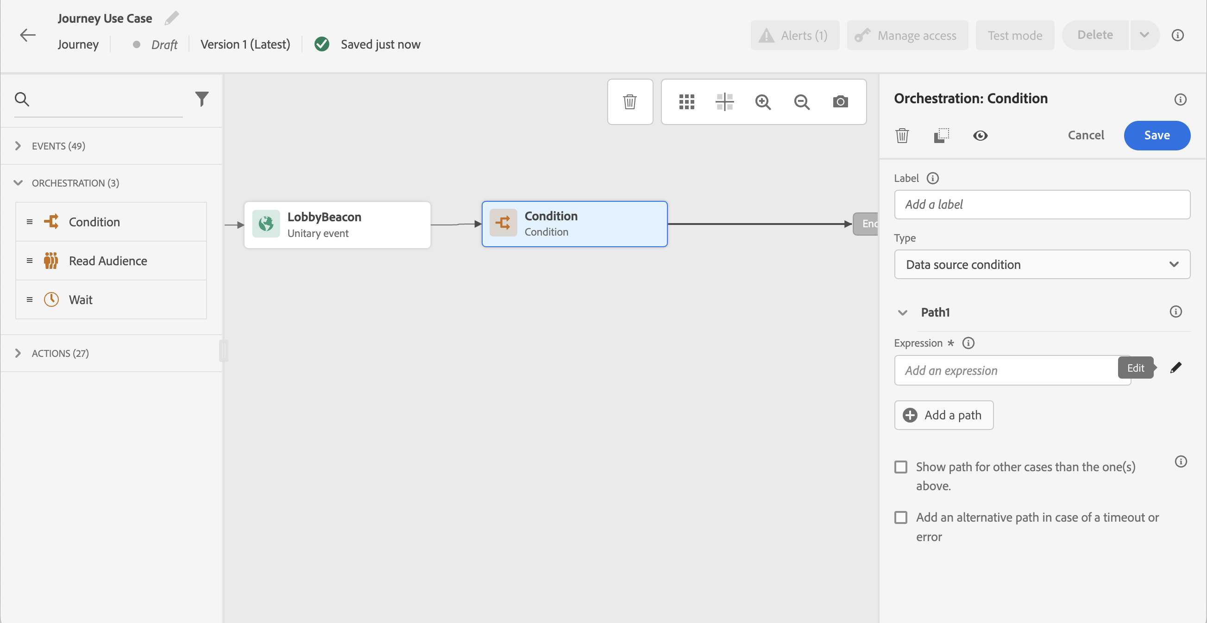
Task: Click the zoom in magnifier icon
Action: coord(763,101)
